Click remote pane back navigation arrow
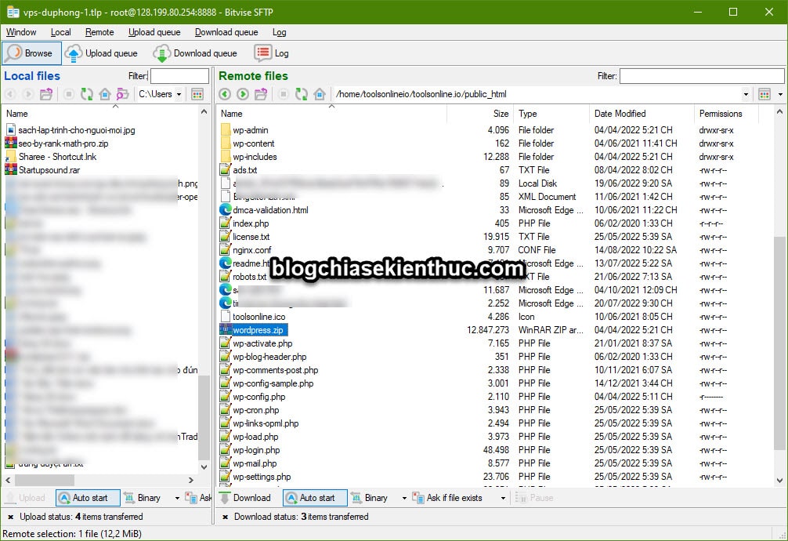Image resolution: width=788 pixels, height=541 pixels. (x=225, y=94)
